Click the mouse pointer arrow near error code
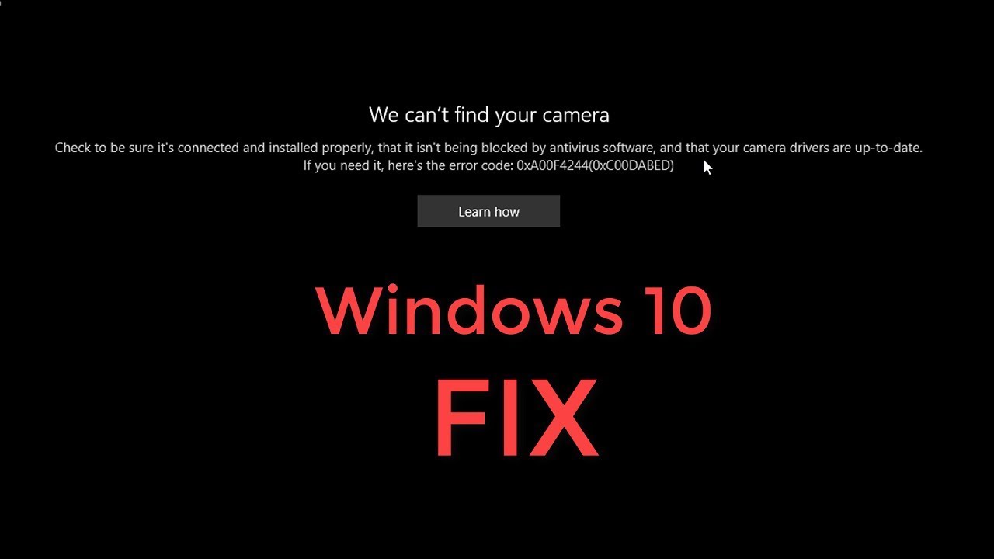 point(707,168)
